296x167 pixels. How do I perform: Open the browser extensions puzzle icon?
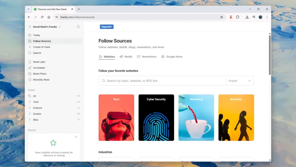237,17
